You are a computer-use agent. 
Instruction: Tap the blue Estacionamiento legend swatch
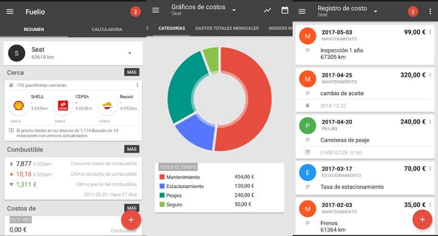coord(162,186)
